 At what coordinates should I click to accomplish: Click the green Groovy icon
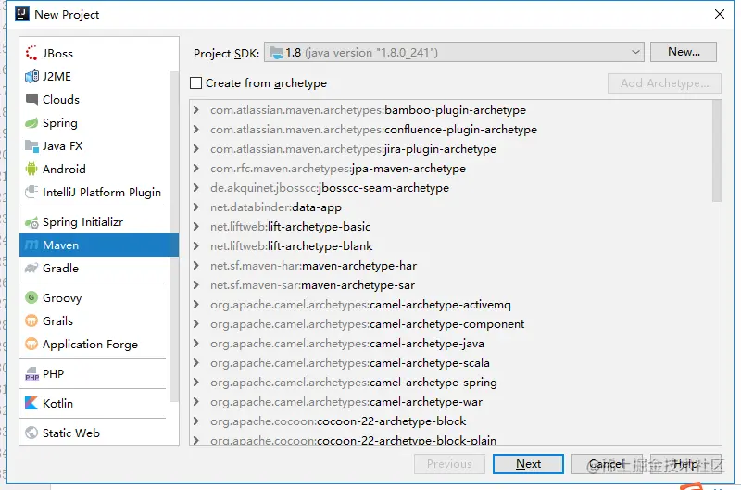(31, 297)
